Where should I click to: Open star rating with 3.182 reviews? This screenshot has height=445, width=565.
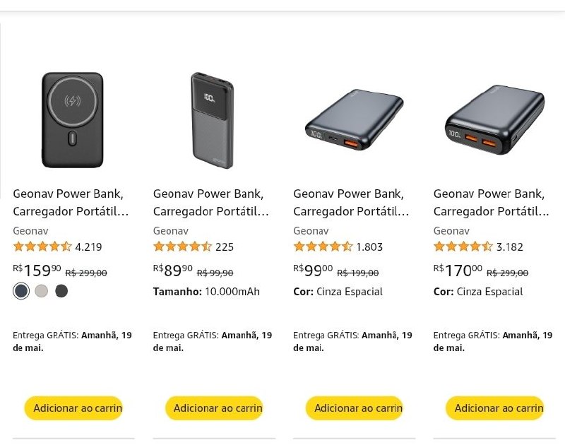(x=463, y=247)
